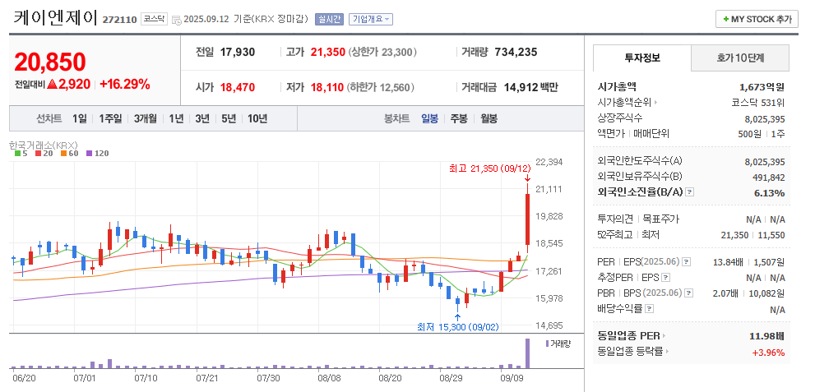This screenshot has width=815, height=392.
Task: Click the red up-triangle next to 2,920
Action: (52, 84)
